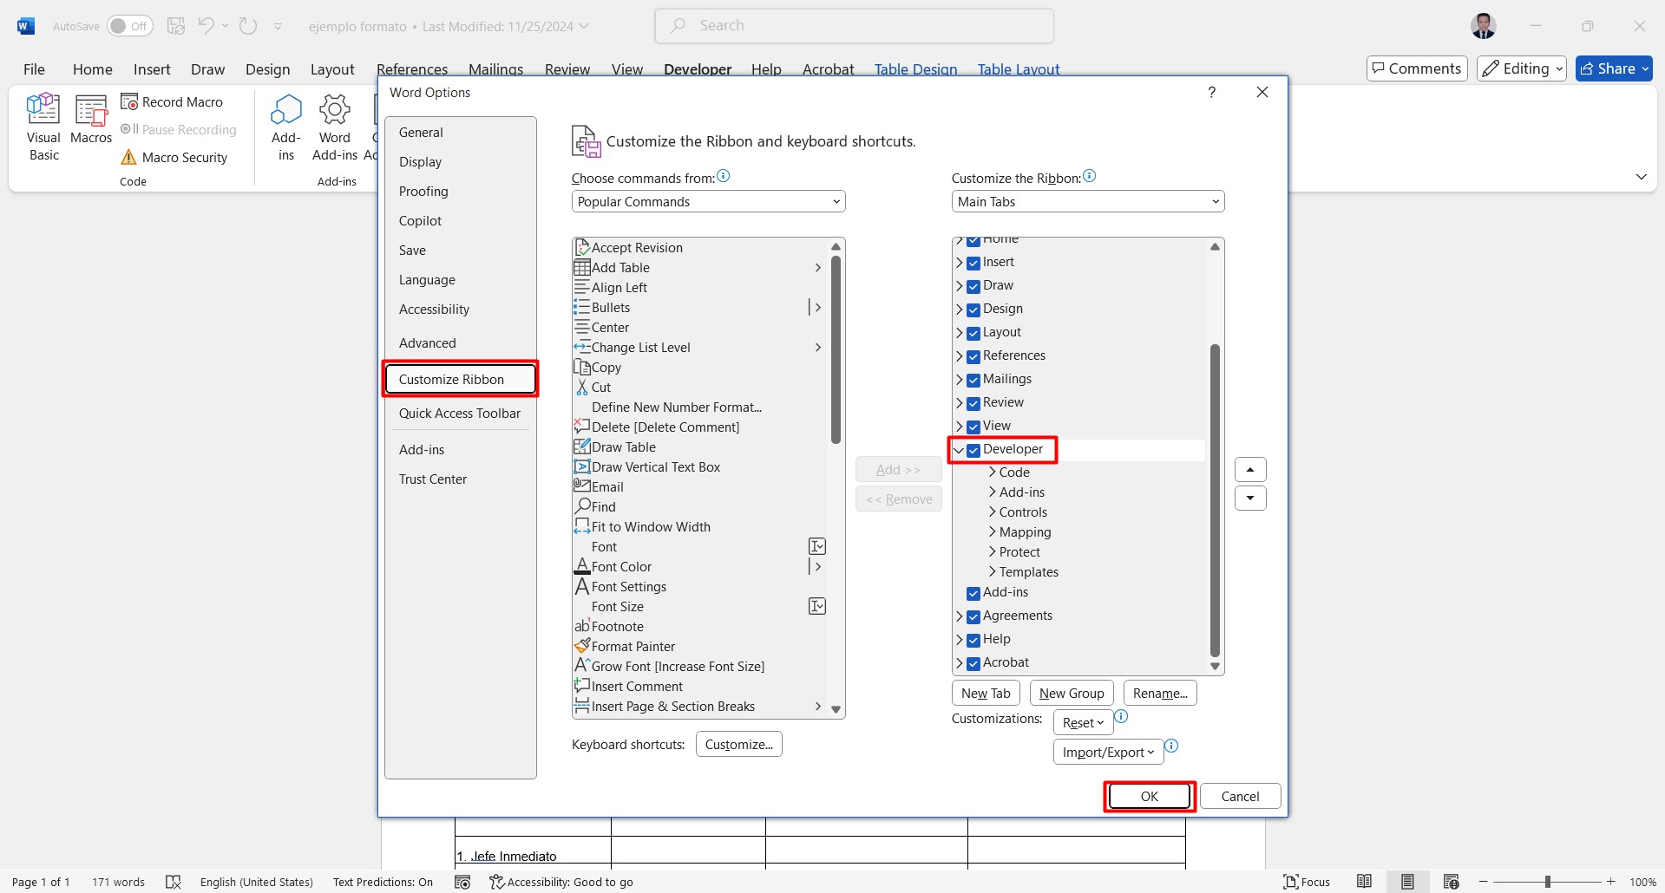This screenshot has height=893, width=1665.
Task: Move selected tab down with arrow button
Action: coord(1250,499)
